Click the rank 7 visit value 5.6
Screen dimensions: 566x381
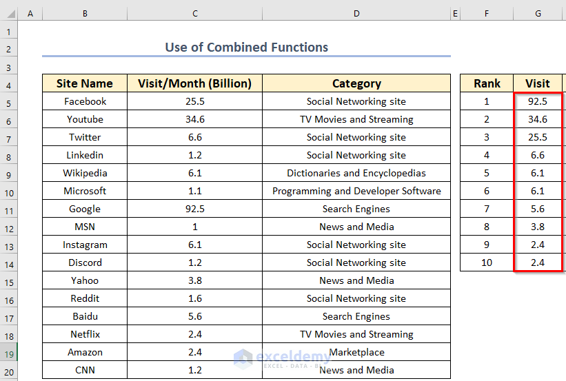click(538, 209)
